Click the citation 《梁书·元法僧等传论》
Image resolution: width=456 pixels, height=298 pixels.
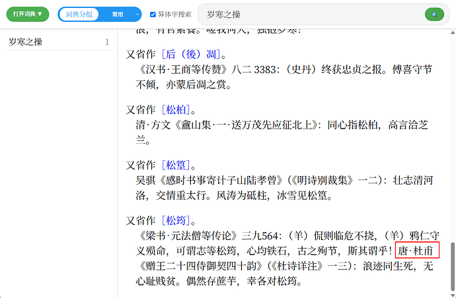[x=188, y=235]
